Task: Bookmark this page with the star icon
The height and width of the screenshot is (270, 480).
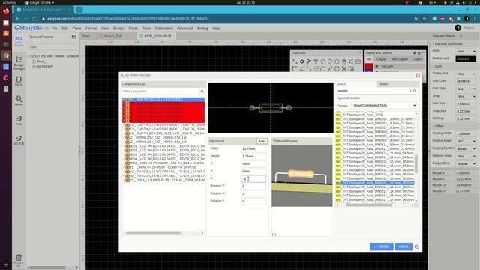Action: point(424,19)
